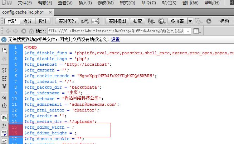Expand the 多屏幕 dropdown arrow
This screenshot has width=234, height=144.
click(190, 21)
